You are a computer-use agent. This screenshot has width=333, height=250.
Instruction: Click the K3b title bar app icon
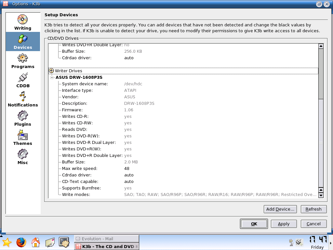click(5, 4)
